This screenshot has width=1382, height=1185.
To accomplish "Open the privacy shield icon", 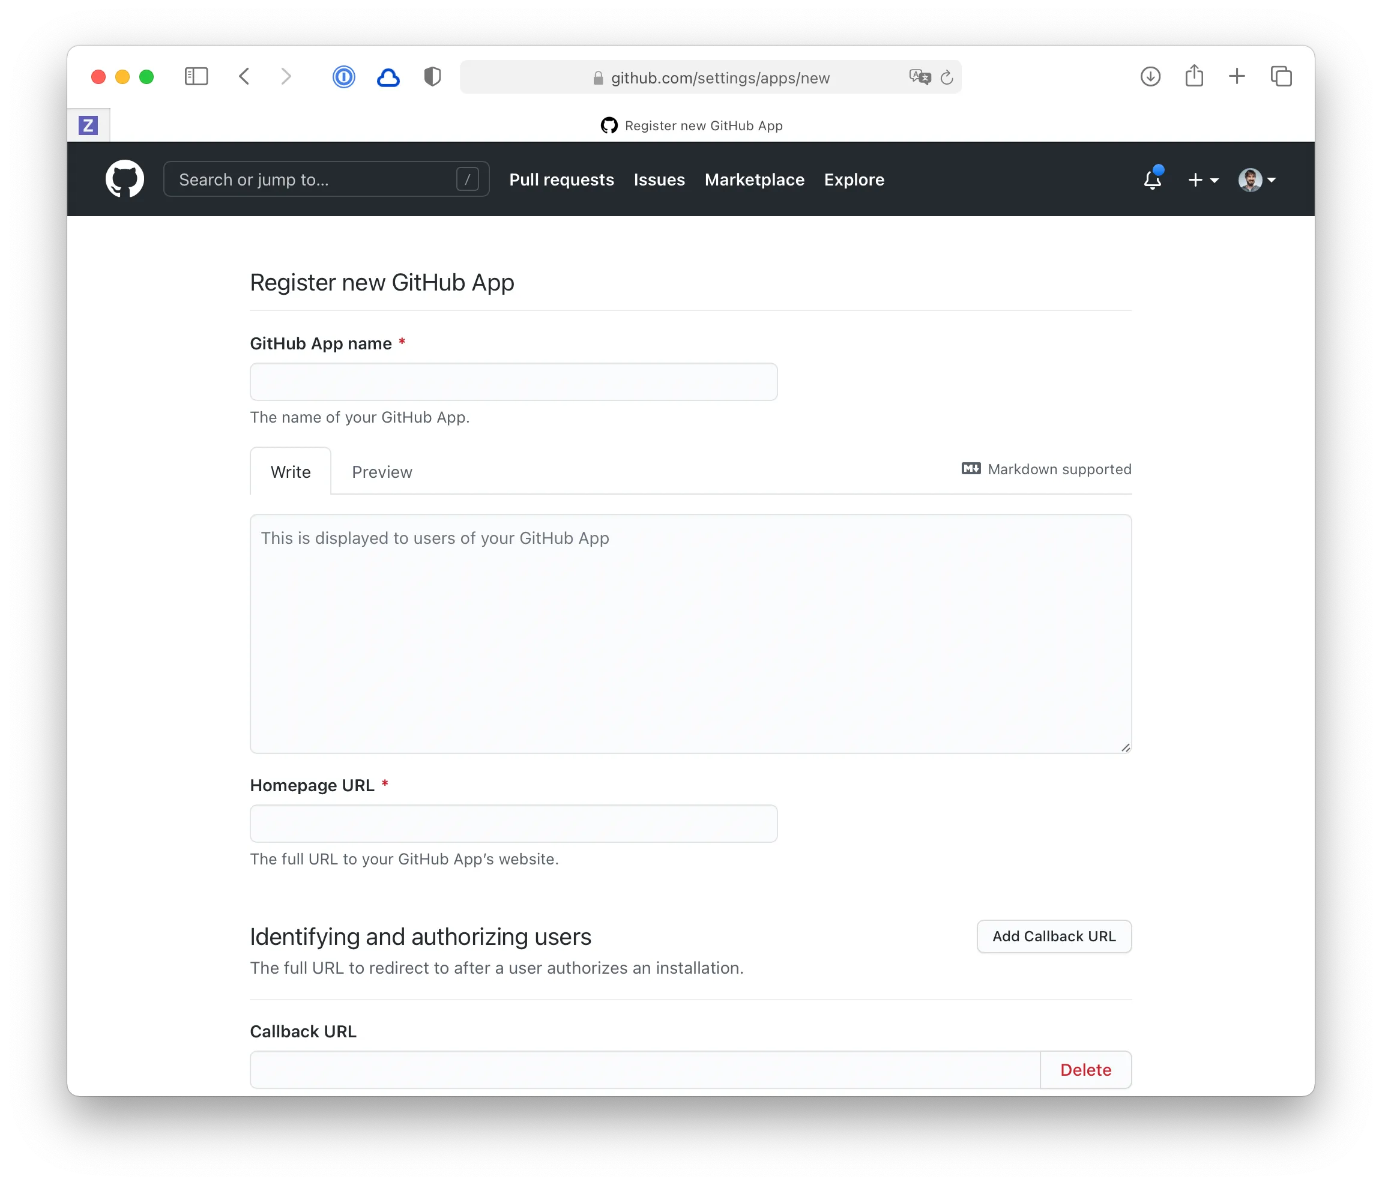I will (x=432, y=77).
